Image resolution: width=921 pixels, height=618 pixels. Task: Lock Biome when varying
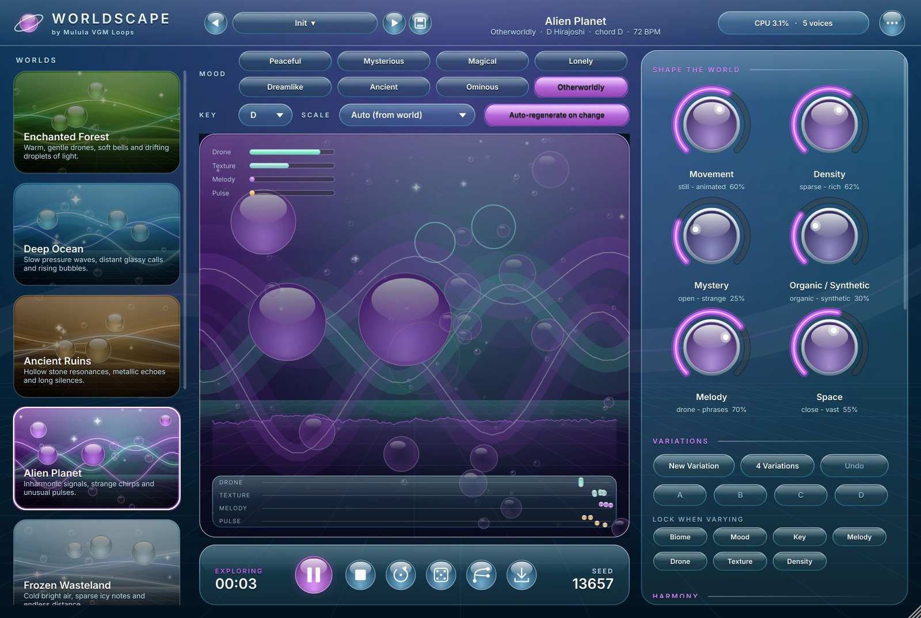pyautogui.click(x=680, y=537)
